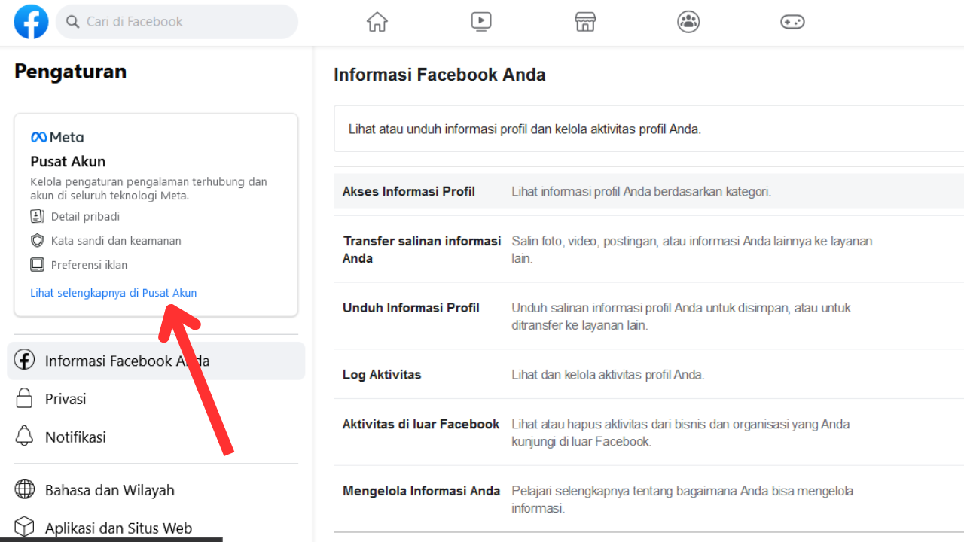Click 'Lihat atau hapus aktivitas dari bisnis' description
Image resolution: width=964 pixels, height=542 pixels.
click(x=681, y=433)
